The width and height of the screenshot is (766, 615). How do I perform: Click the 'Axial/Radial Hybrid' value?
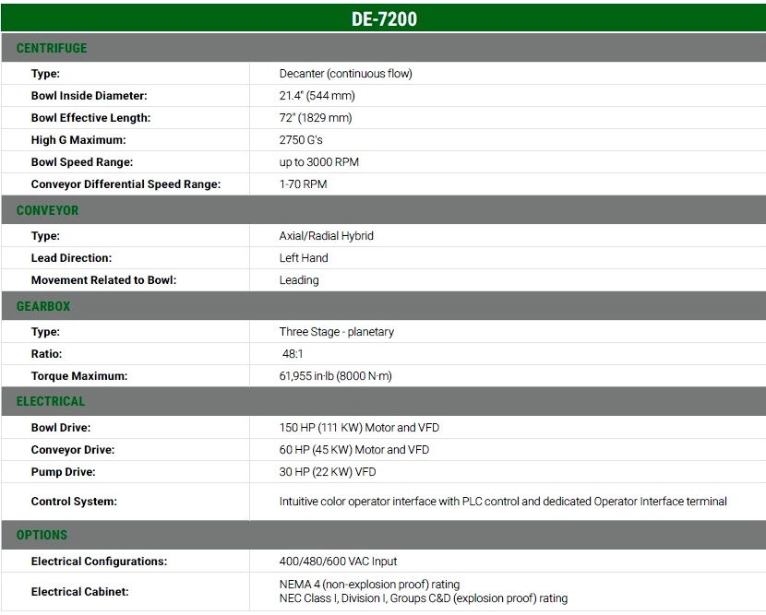point(327,236)
